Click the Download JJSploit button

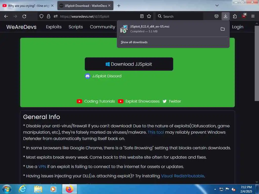(129, 64)
